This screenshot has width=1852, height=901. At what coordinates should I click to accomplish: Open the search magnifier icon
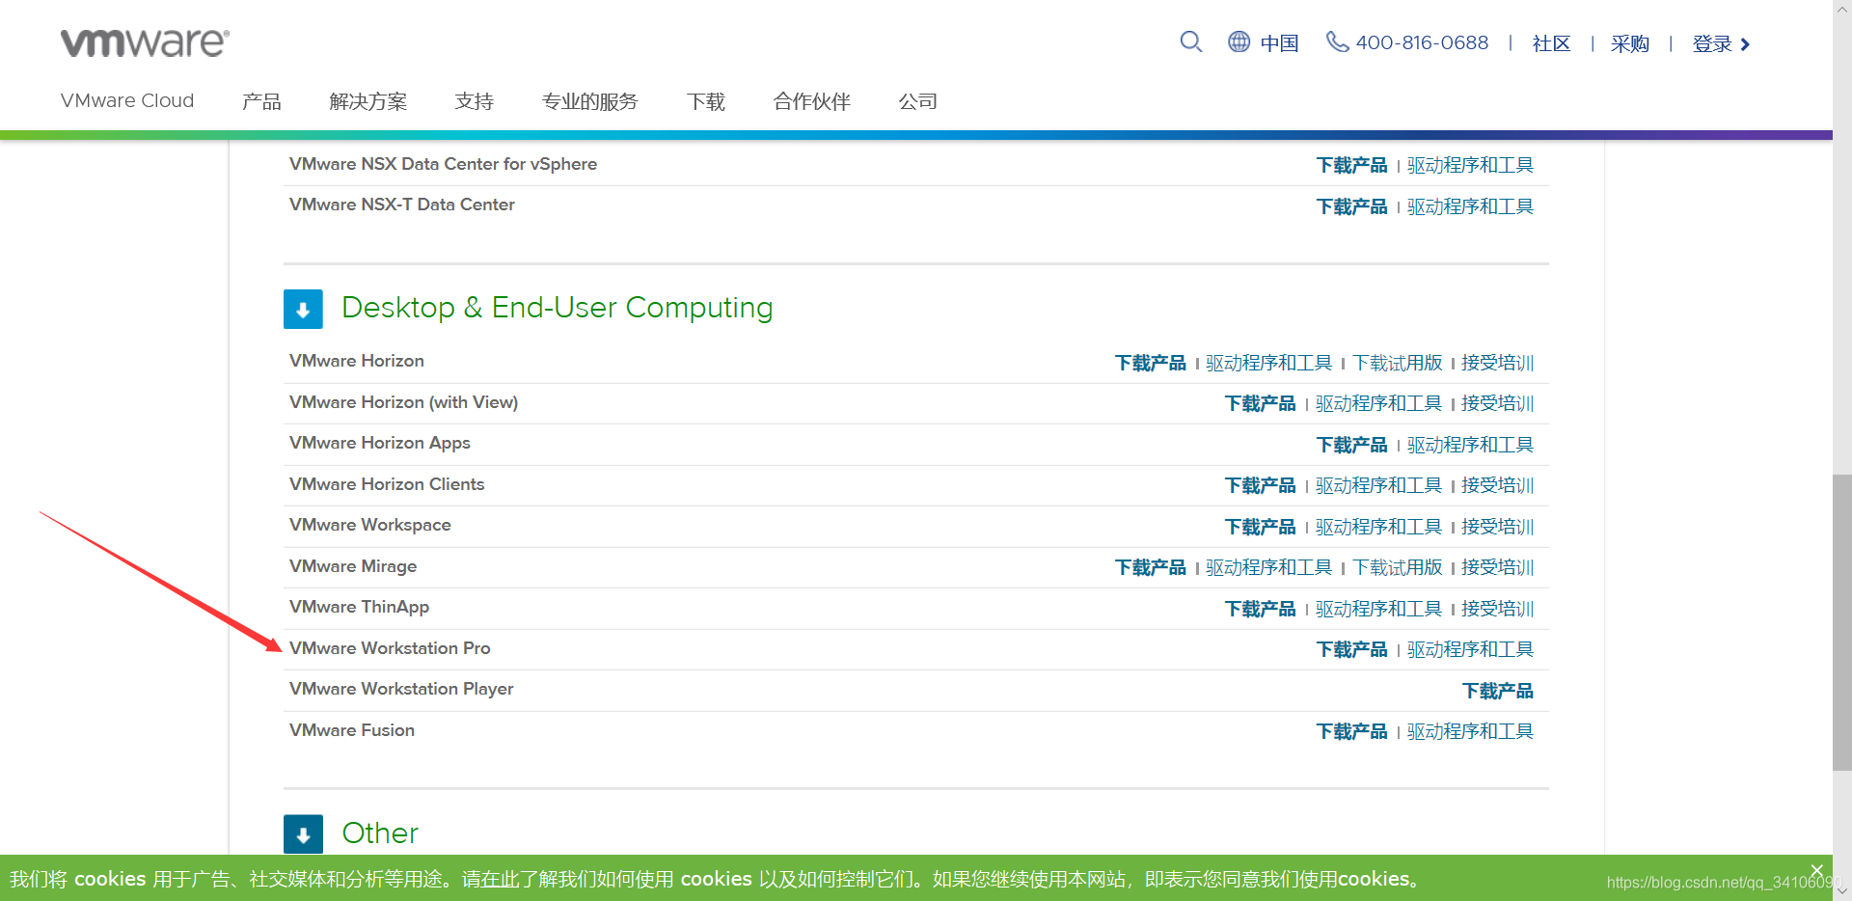(1191, 42)
